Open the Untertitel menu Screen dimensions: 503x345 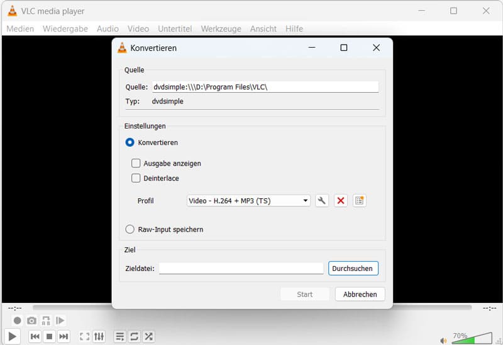pos(175,29)
